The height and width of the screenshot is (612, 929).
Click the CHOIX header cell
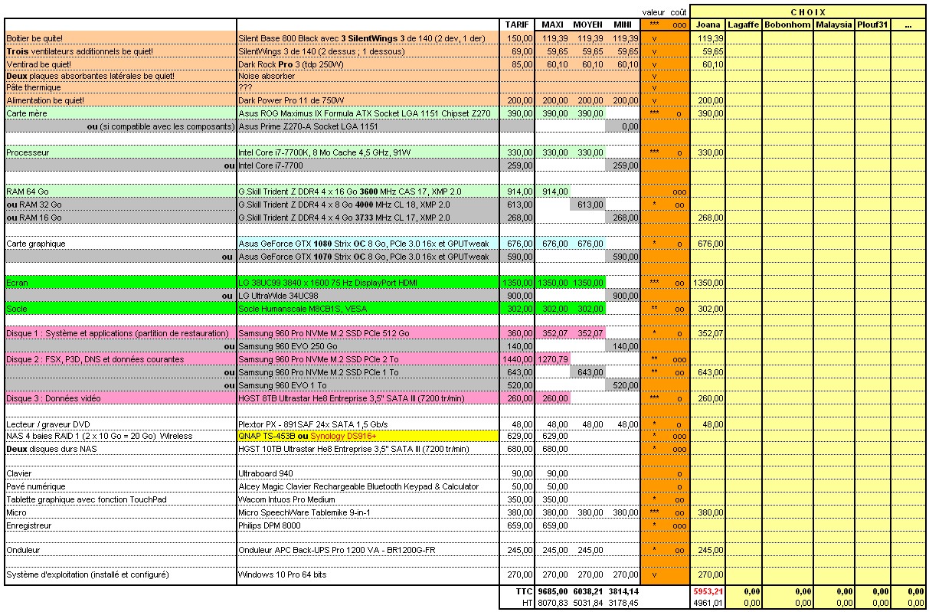[808, 11]
